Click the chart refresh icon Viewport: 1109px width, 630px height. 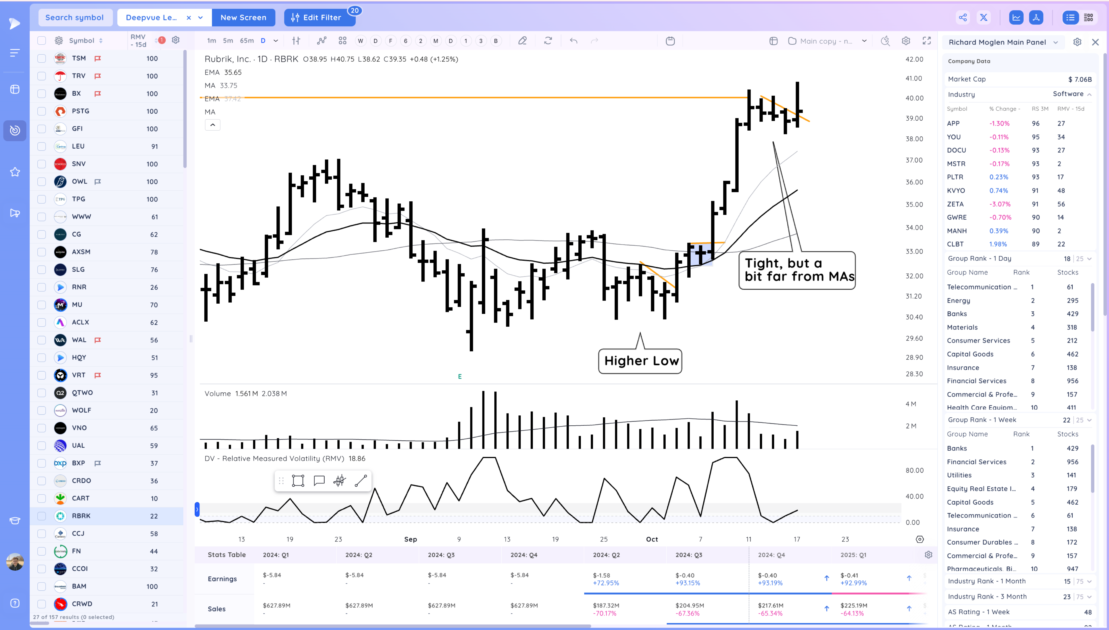(x=548, y=41)
